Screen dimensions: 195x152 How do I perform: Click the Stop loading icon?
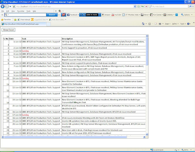point(146,6)
